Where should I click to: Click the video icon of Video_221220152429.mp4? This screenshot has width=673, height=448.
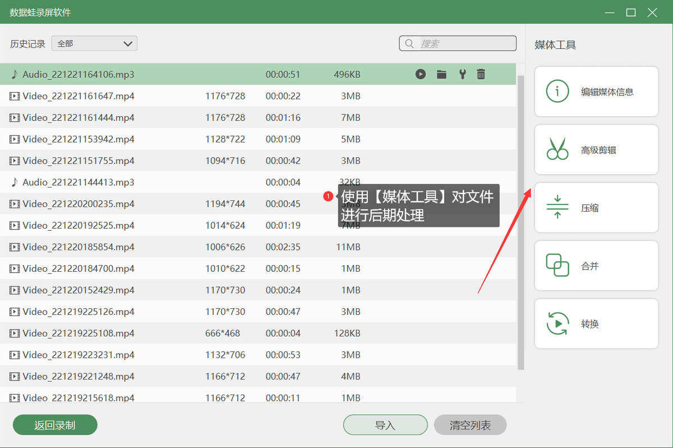[x=15, y=290]
